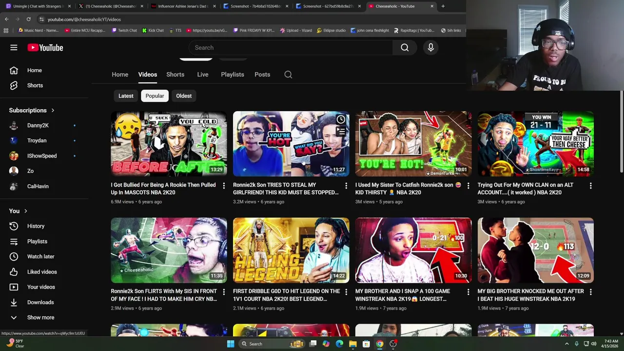Image resolution: width=624 pixels, height=351 pixels.
Task: Open the Eklipse studio bookmark
Action: tap(331, 30)
